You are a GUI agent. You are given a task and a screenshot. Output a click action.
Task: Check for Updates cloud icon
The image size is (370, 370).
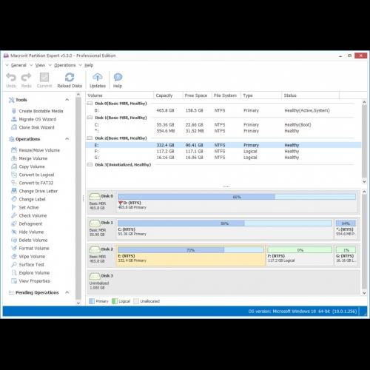pyautogui.click(x=98, y=77)
